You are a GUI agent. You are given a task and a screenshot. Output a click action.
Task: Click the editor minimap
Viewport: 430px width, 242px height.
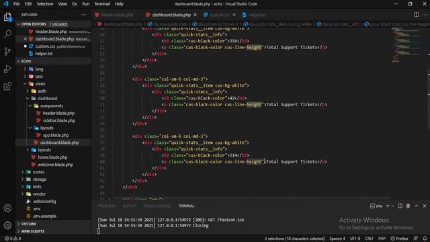coord(408,45)
